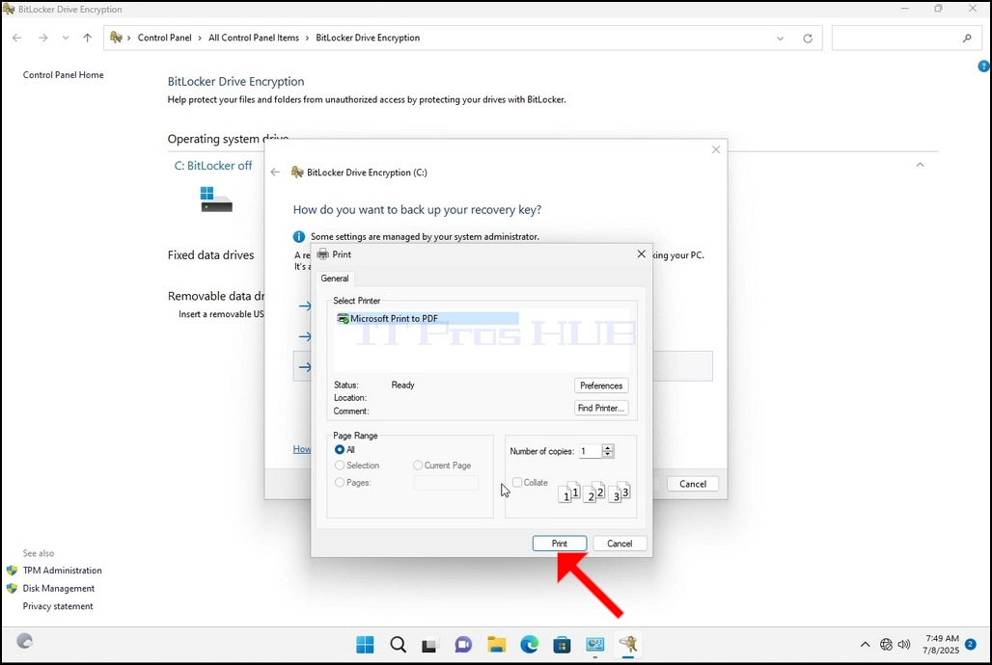The image size is (992, 665).
Task: Launch Microsoft Edge from taskbar
Action: [530, 645]
